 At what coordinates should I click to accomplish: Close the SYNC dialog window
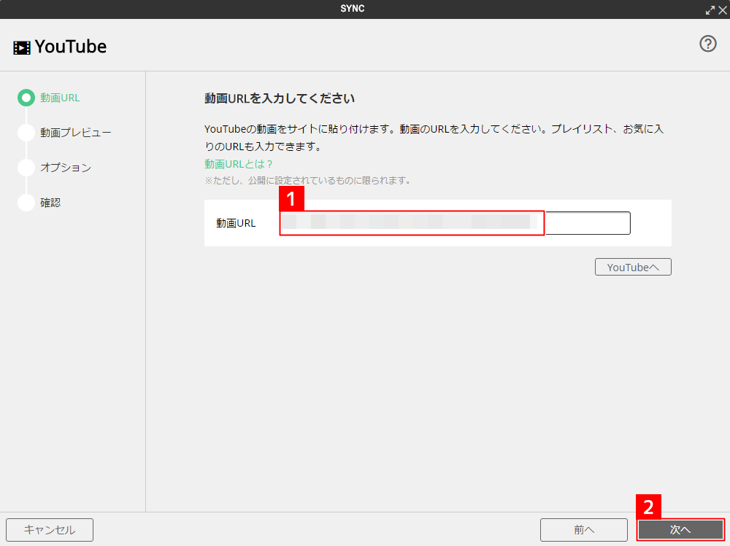pyautogui.click(x=723, y=10)
